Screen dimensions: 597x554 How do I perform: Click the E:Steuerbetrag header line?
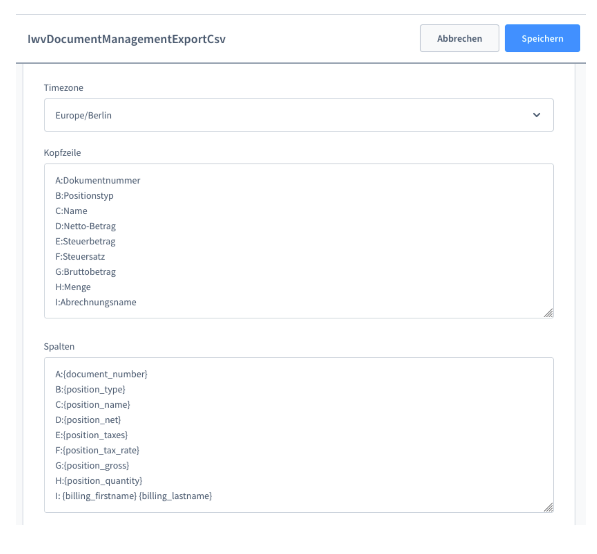(86, 242)
